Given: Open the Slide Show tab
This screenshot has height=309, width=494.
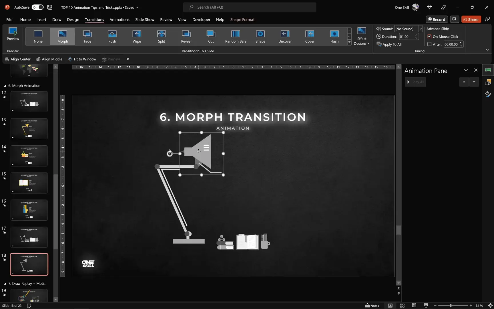Looking at the screenshot, I should pos(145,19).
